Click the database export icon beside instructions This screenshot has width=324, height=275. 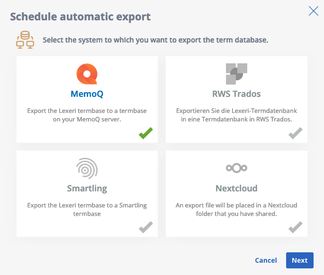pos(25,40)
